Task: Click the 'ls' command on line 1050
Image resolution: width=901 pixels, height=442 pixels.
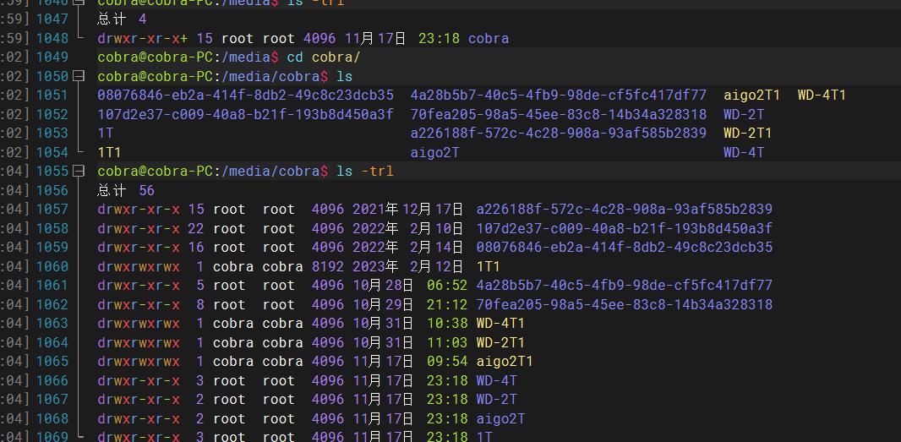Action: pos(345,76)
